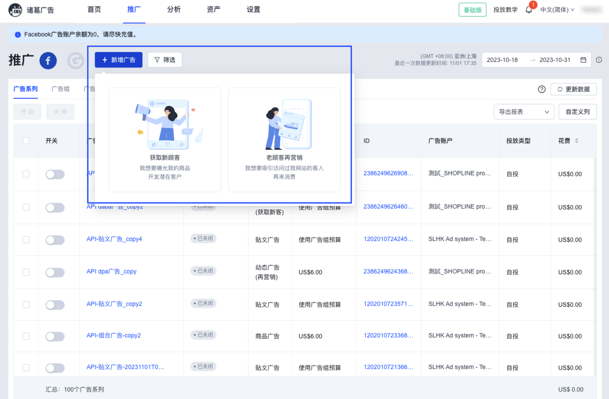Click the help question mark icon
The height and width of the screenshot is (399, 609).
pyautogui.click(x=541, y=89)
